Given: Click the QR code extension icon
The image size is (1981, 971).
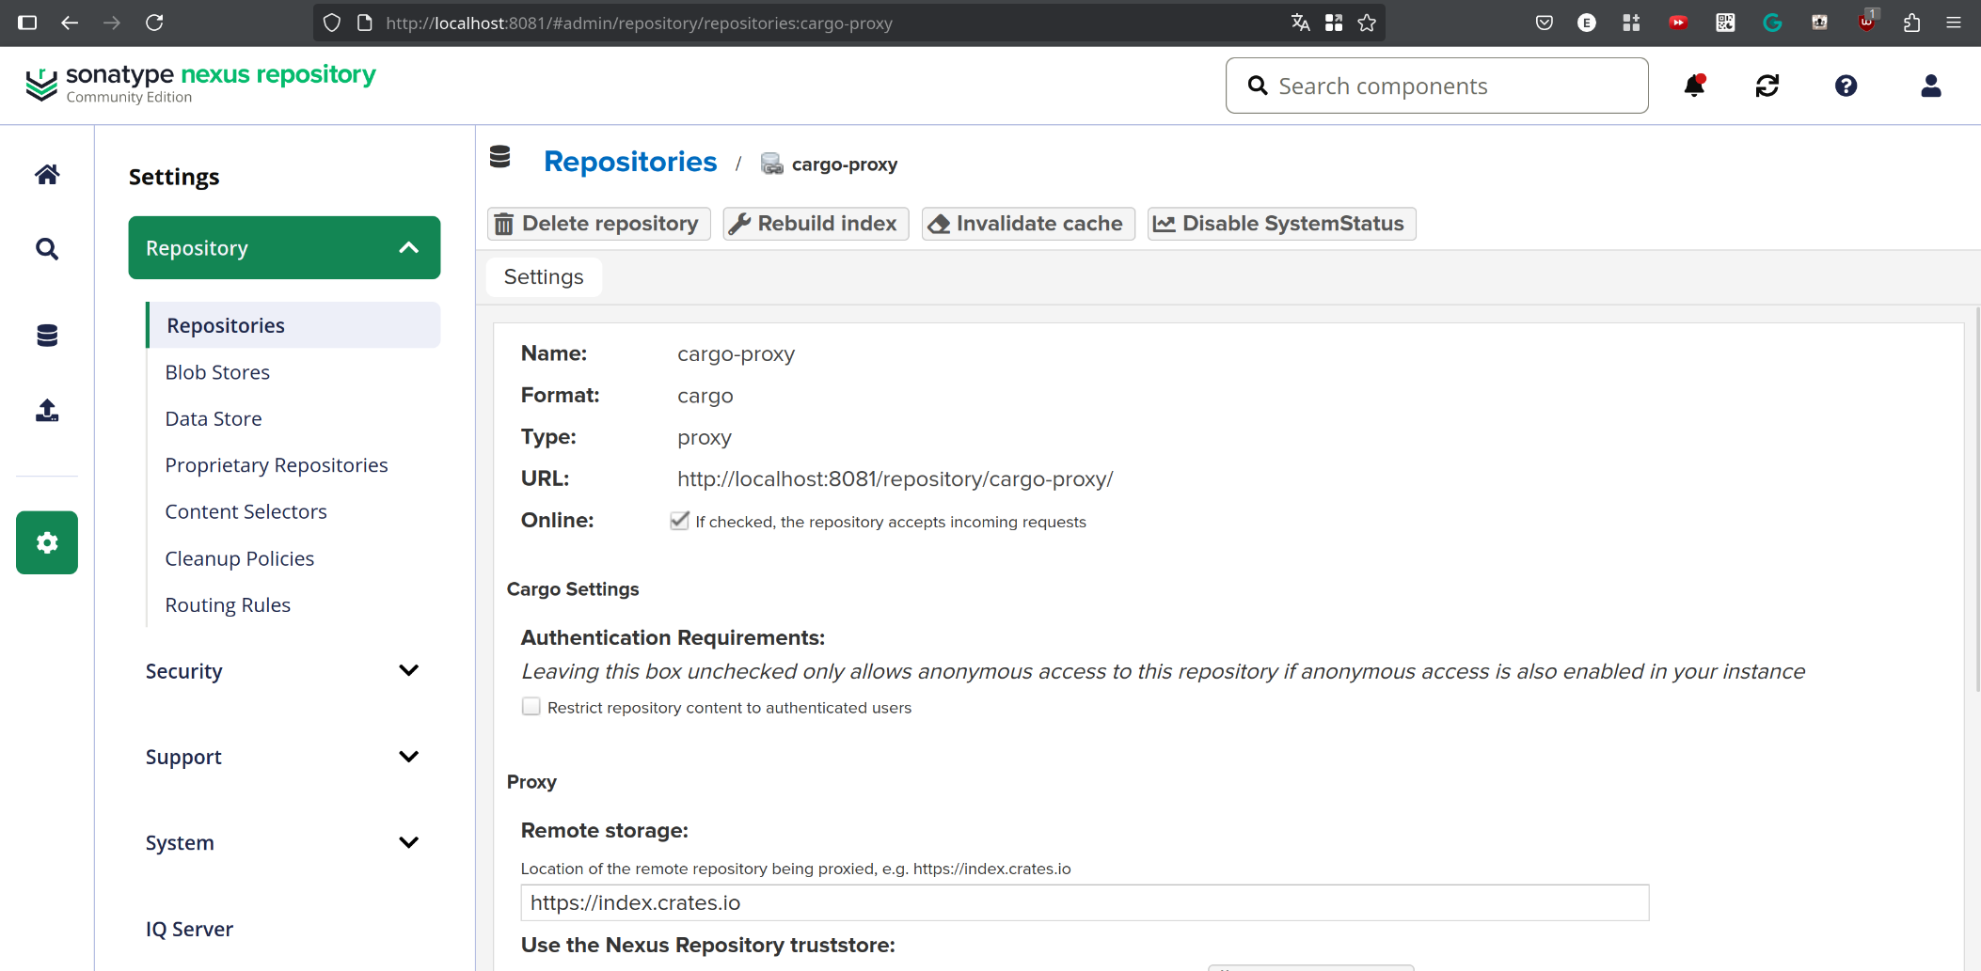Looking at the screenshot, I should (x=1725, y=23).
